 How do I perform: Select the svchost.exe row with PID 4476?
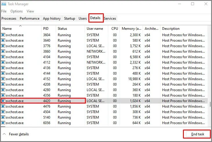pos(104,106)
